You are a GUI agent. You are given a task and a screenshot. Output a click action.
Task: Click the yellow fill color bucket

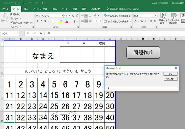pos(61,21)
